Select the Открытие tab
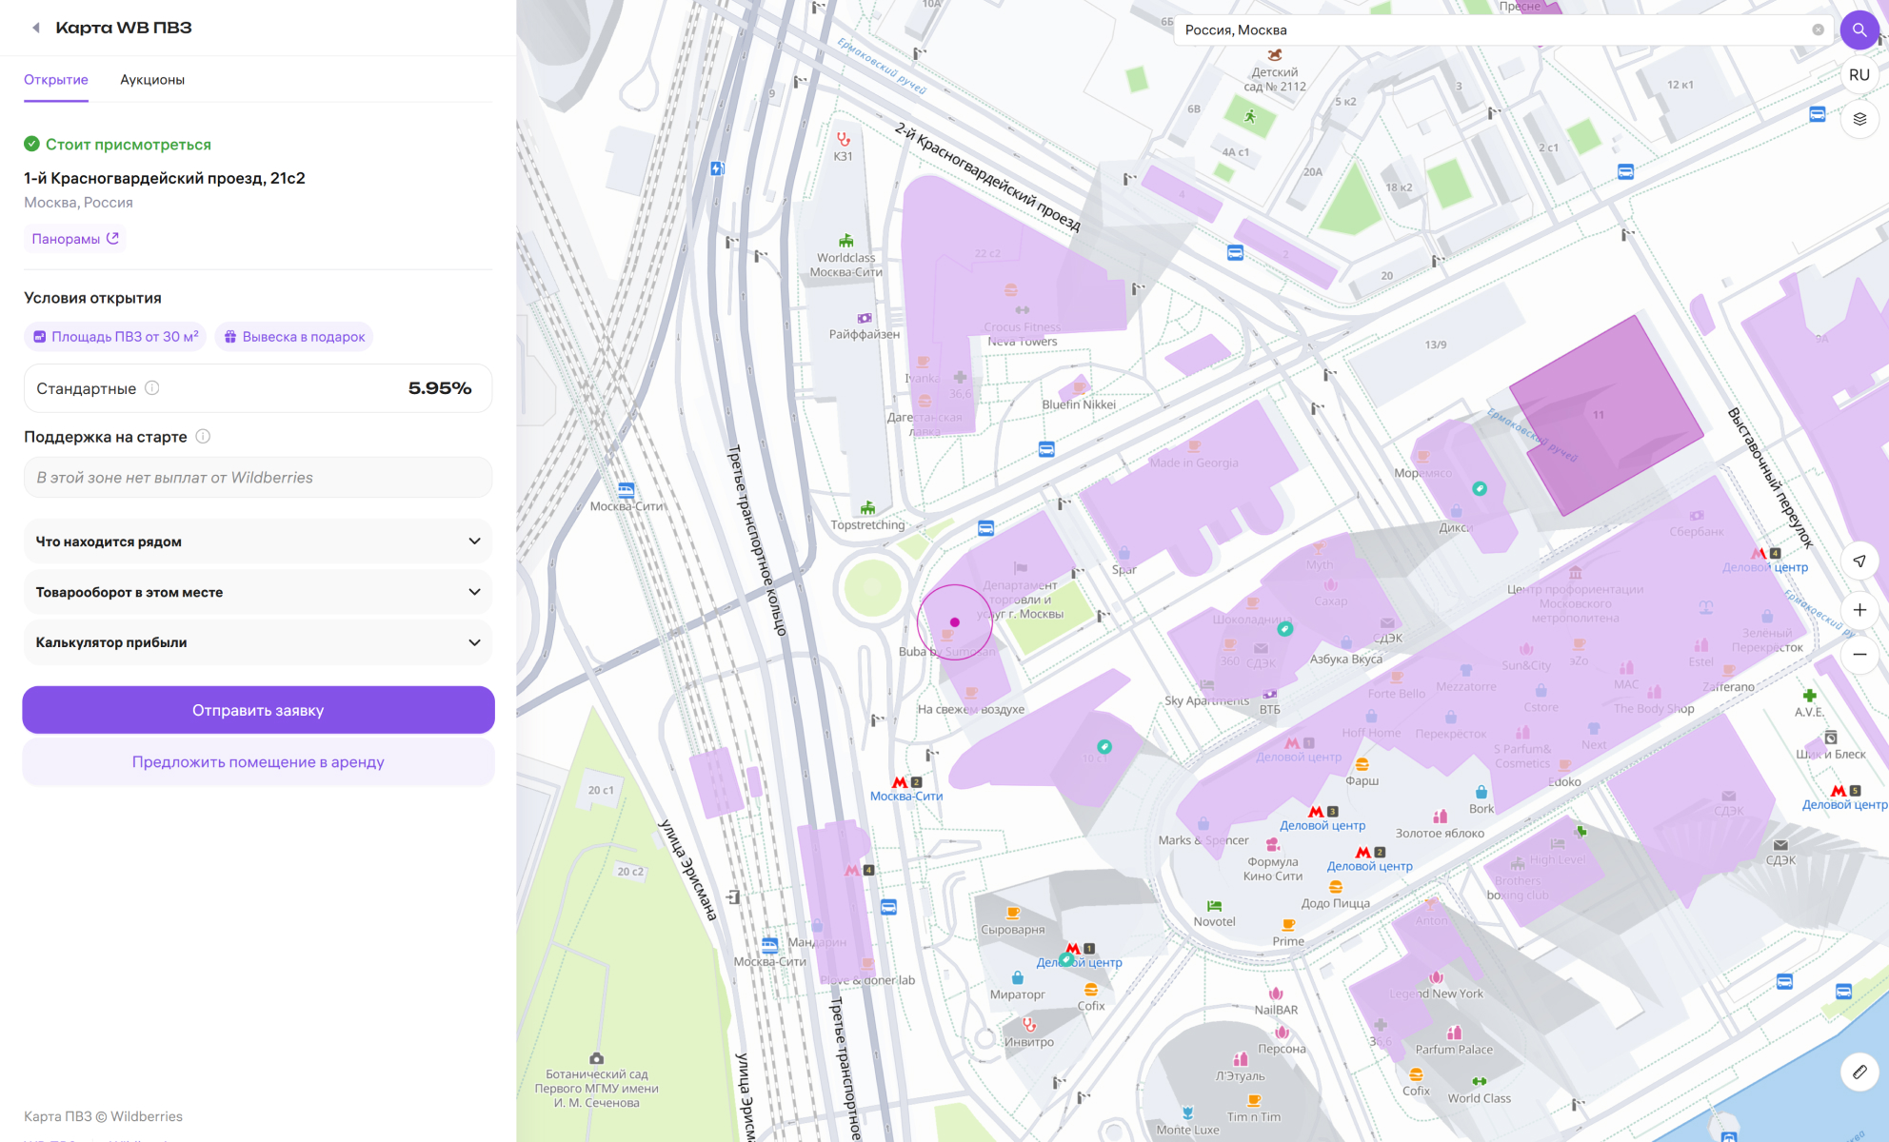The image size is (1889, 1142). click(56, 80)
